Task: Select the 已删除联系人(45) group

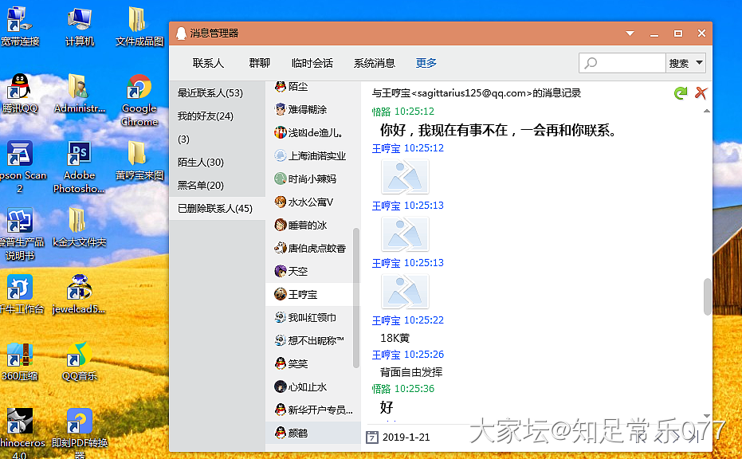Action: (215, 209)
